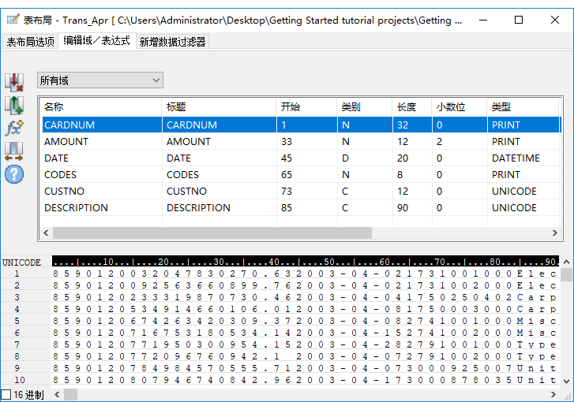Toggle the 16进制 hex checkbox
The width and height of the screenshot is (574, 402).
(x=6, y=394)
